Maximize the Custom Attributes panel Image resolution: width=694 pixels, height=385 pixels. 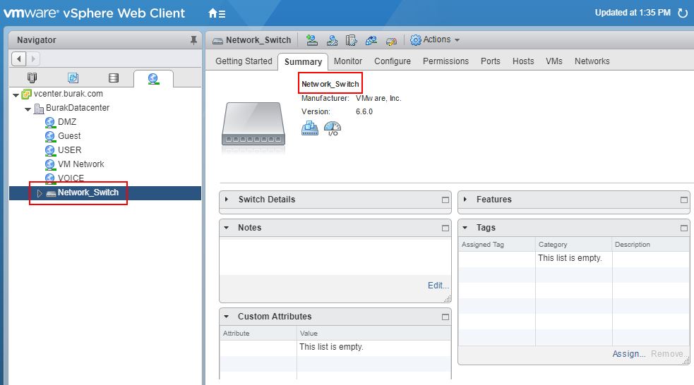[445, 317]
